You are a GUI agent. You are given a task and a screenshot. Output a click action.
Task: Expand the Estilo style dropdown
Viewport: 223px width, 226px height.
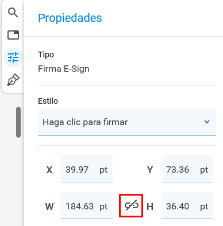[x=127, y=122]
